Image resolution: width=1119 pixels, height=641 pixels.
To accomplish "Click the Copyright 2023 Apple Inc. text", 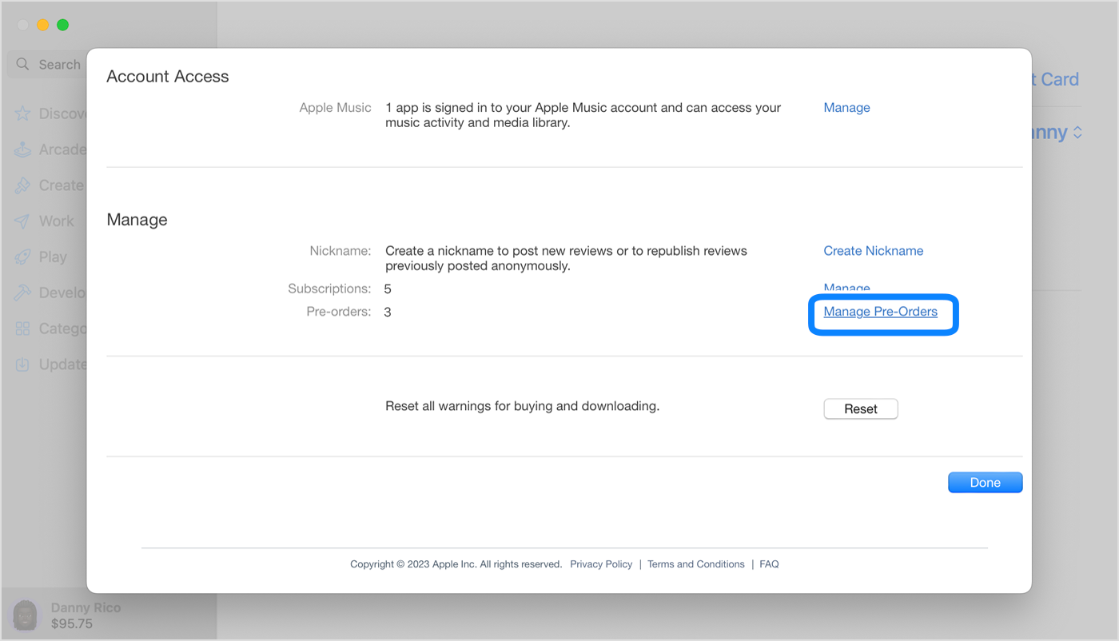I will point(456,564).
